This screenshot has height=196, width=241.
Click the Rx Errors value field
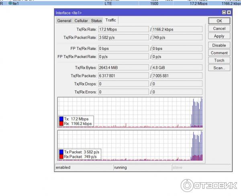click(177, 92)
